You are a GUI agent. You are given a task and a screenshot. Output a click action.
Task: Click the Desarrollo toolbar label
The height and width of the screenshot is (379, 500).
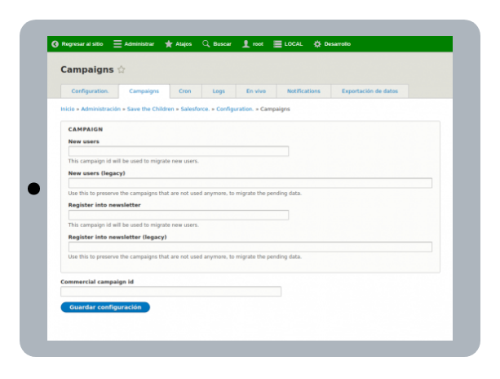click(338, 44)
